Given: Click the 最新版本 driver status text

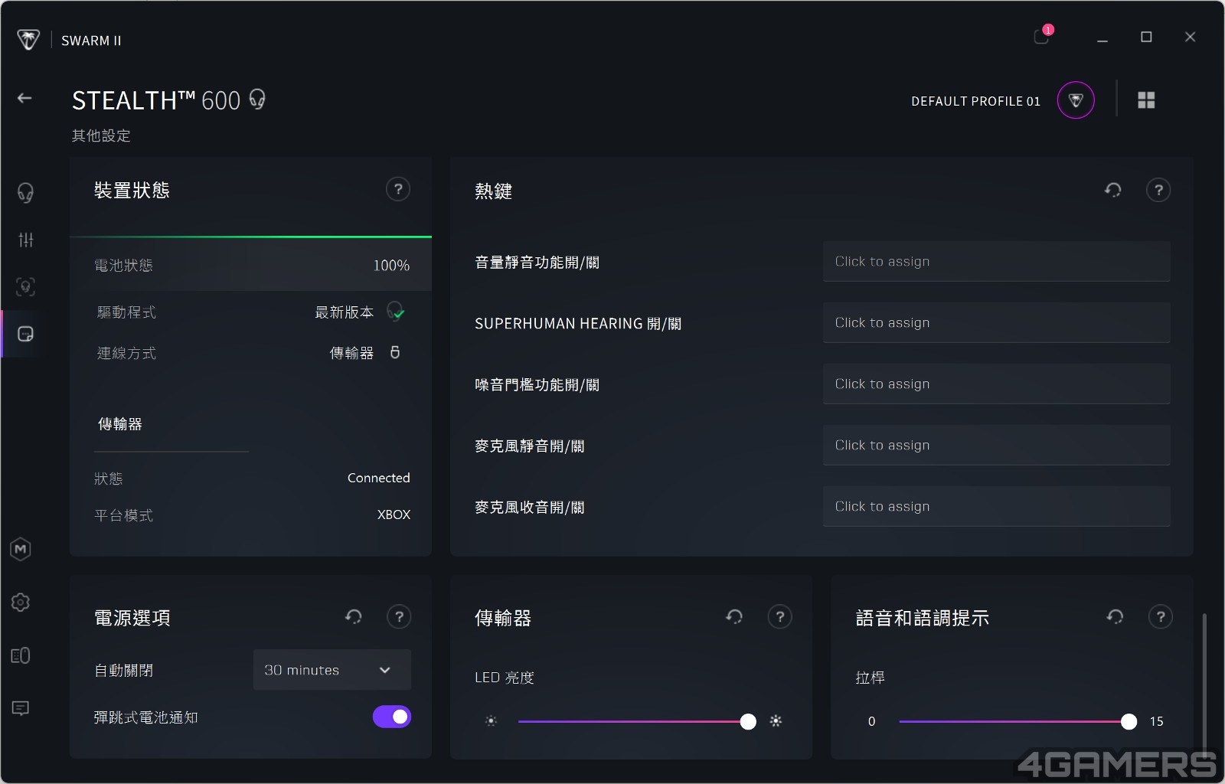Looking at the screenshot, I should (x=345, y=312).
